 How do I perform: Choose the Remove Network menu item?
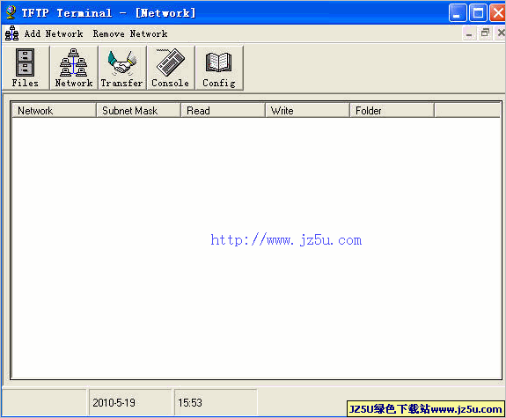point(130,33)
